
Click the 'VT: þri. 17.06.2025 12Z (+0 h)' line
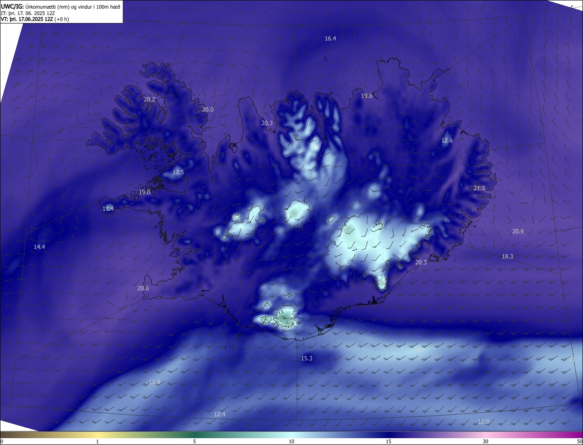click(x=35, y=19)
